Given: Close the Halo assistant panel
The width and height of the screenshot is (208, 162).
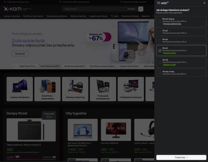Looking at the screenshot, I should [x=204, y=3].
